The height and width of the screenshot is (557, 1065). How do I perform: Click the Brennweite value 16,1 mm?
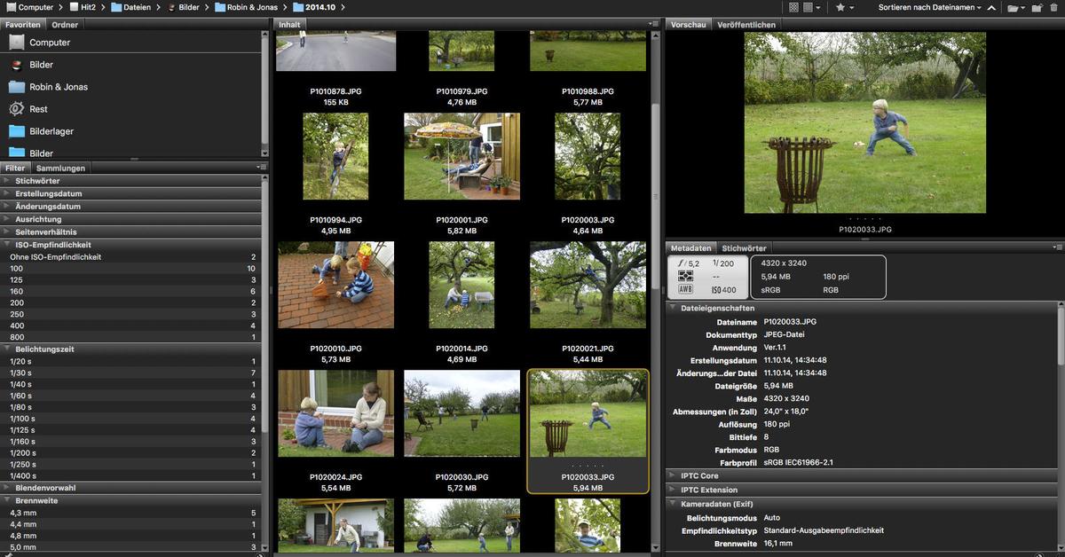778,544
